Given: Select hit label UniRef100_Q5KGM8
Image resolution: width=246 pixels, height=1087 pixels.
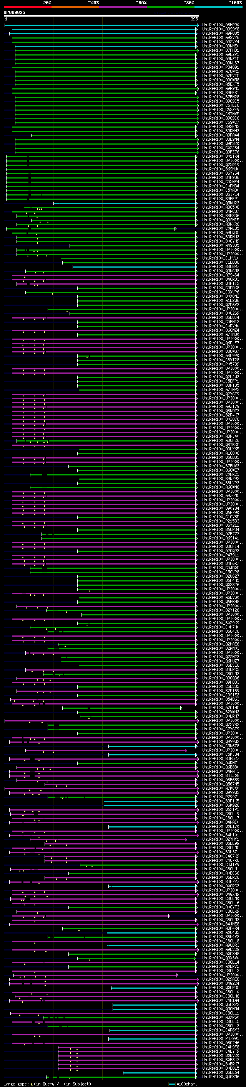Looking at the screenshot, I should [x=221, y=271].
